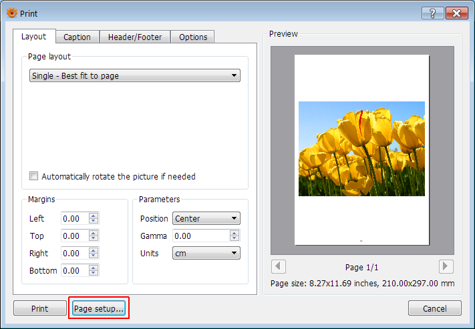Open the Page layout dropdown
The width and height of the screenshot is (475, 329).
pos(135,75)
